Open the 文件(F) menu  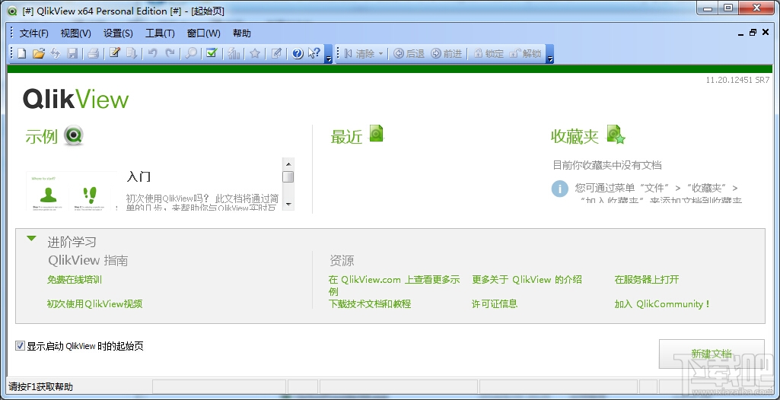pos(33,33)
